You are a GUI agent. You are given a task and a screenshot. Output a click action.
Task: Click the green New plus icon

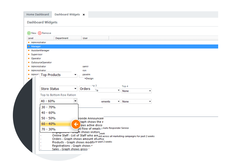point(29,33)
